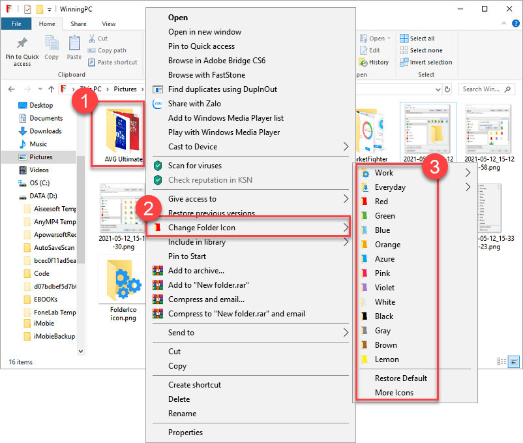Click the Kaspersky shield next to Scan for viruses
Image resolution: width=523 pixels, height=443 pixels.
pyautogui.click(x=157, y=166)
